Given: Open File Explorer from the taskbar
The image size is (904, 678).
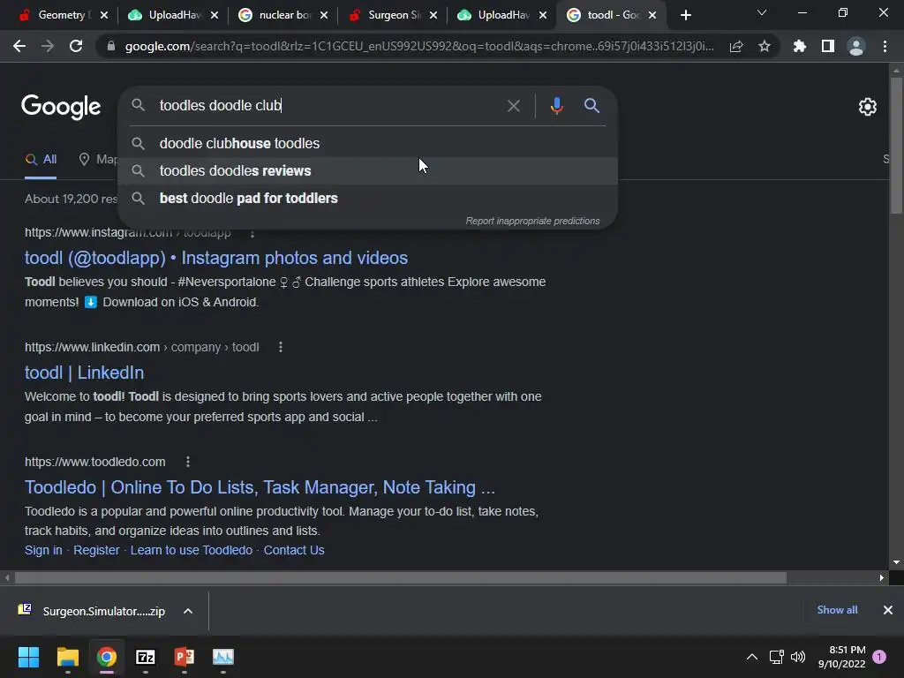Looking at the screenshot, I should coord(67,657).
